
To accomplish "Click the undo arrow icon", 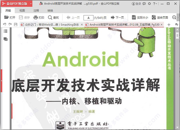I will [x=4, y=24].
